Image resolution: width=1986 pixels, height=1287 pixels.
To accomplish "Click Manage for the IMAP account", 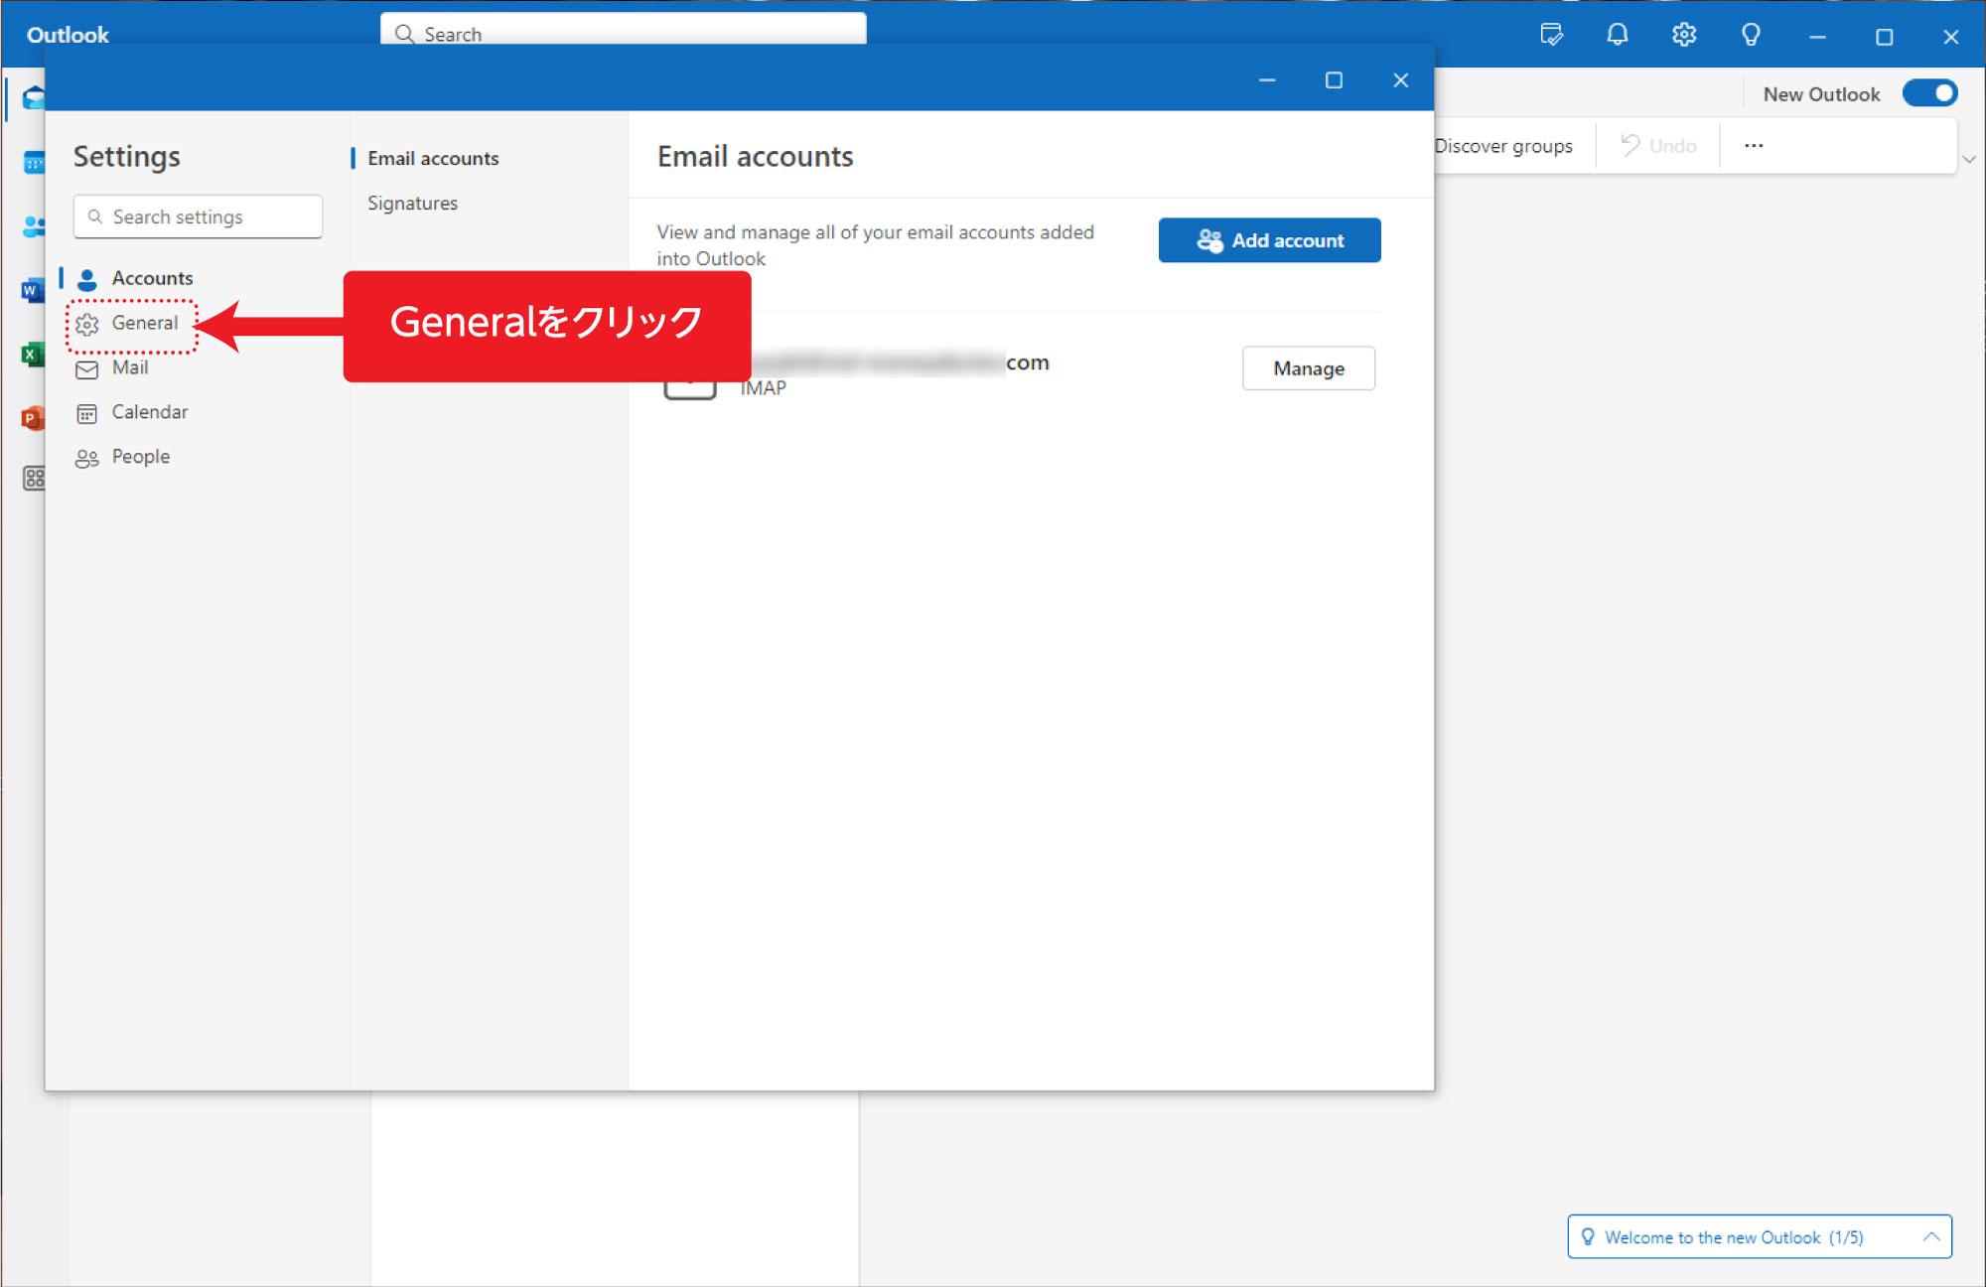I will 1308,368.
